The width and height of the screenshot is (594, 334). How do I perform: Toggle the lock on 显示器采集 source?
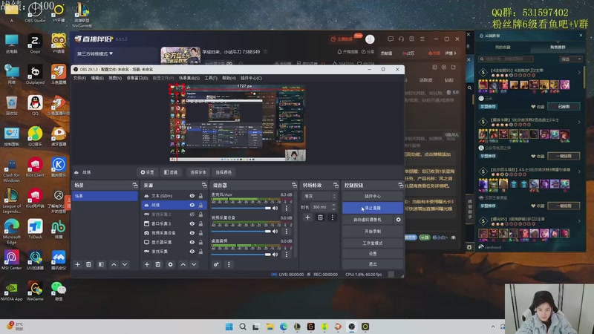200,242
